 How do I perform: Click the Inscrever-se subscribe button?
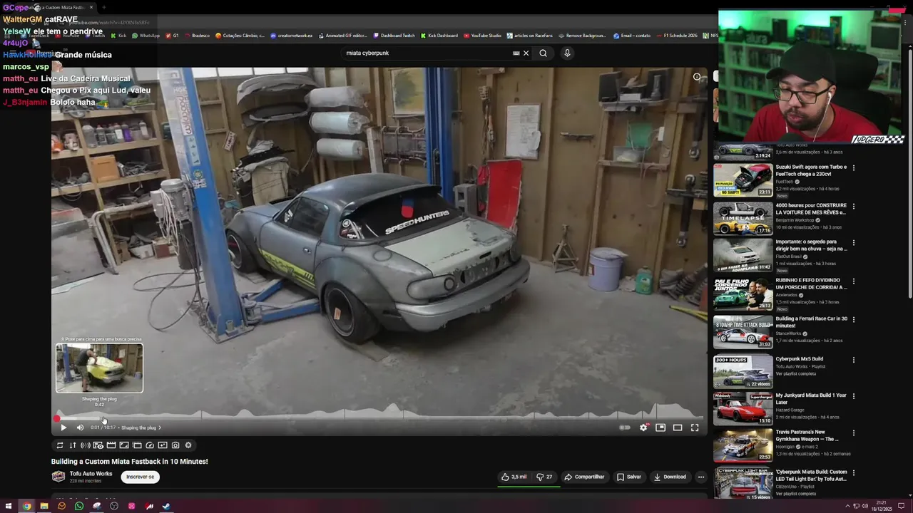(x=141, y=477)
